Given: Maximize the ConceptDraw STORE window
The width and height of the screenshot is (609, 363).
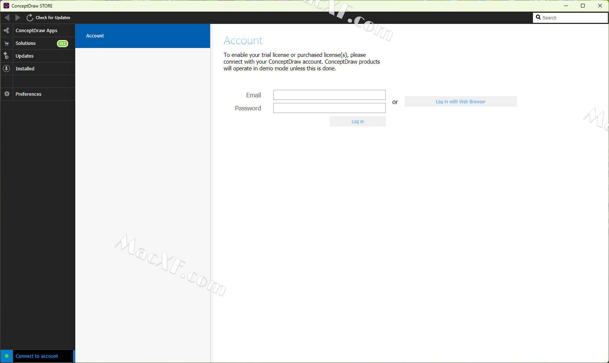Looking at the screenshot, I should [x=583, y=6].
